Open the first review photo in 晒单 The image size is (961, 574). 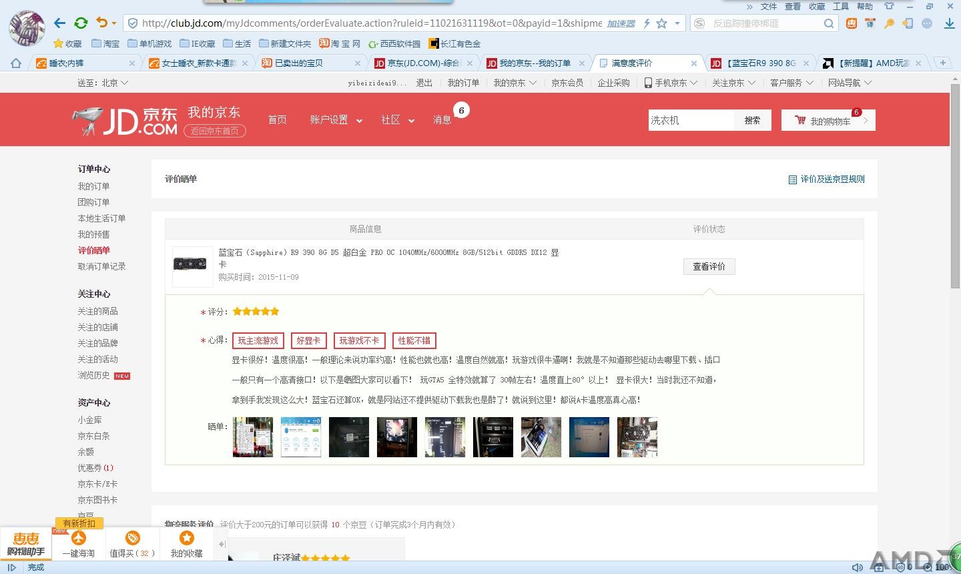[x=253, y=437]
